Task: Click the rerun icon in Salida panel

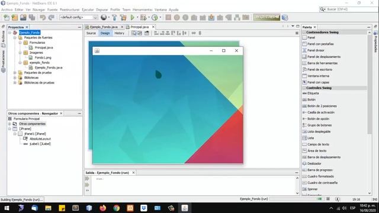Action: [x=87, y=179]
